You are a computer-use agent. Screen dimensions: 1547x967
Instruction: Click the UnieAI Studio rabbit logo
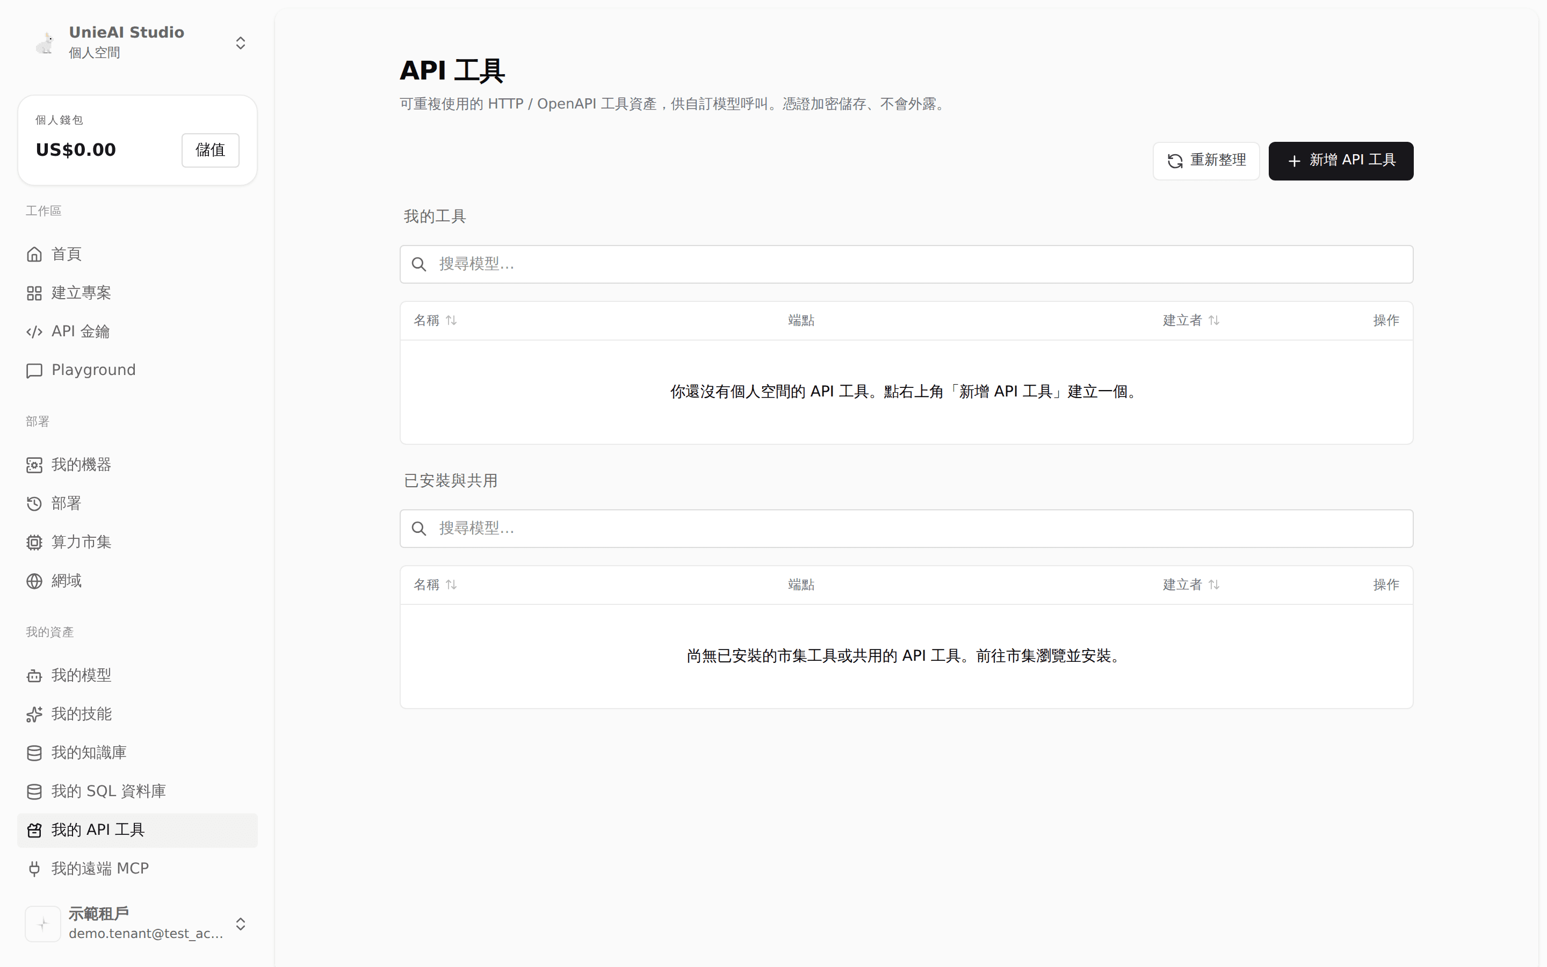click(44, 43)
